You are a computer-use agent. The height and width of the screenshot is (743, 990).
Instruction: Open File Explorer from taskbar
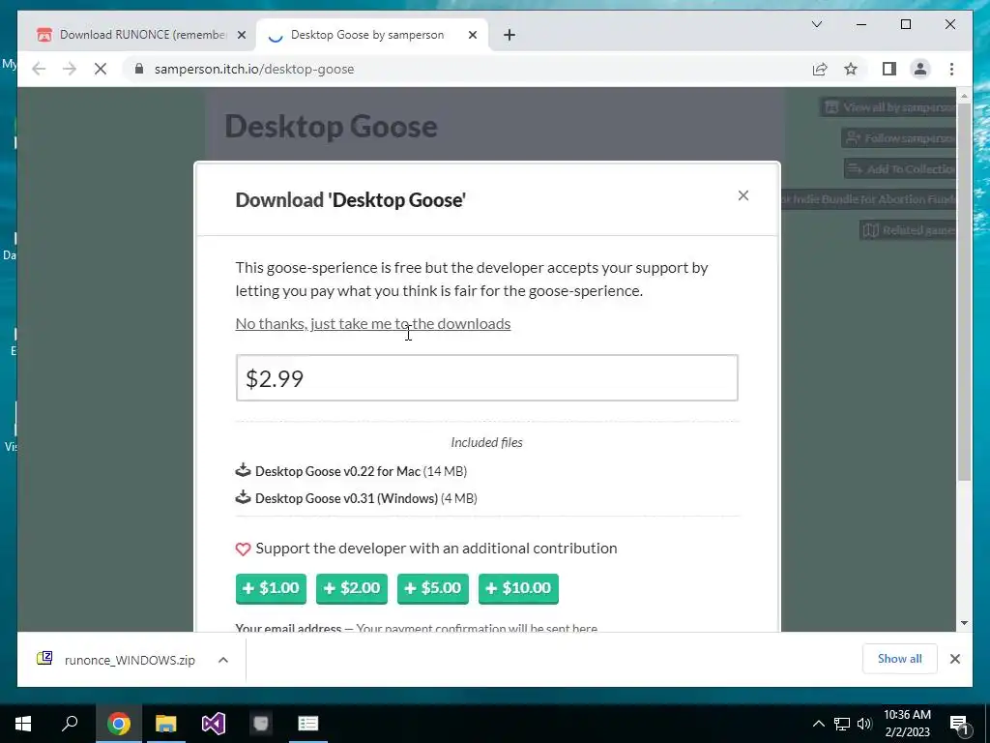coord(165,724)
